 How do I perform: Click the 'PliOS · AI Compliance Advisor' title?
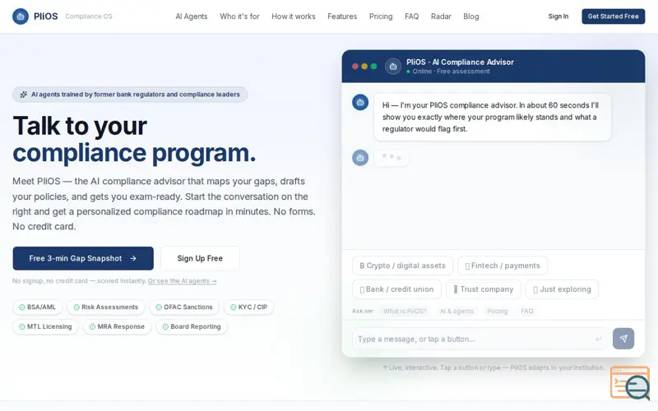pyautogui.click(x=460, y=62)
